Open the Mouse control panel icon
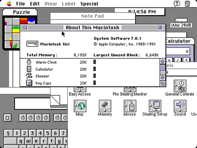The height and width of the screenshot is (148, 197). pyautogui.click(x=130, y=106)
